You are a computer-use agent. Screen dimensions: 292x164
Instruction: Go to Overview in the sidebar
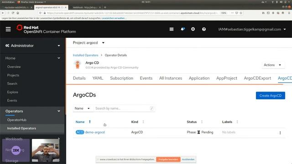point(14,67)
